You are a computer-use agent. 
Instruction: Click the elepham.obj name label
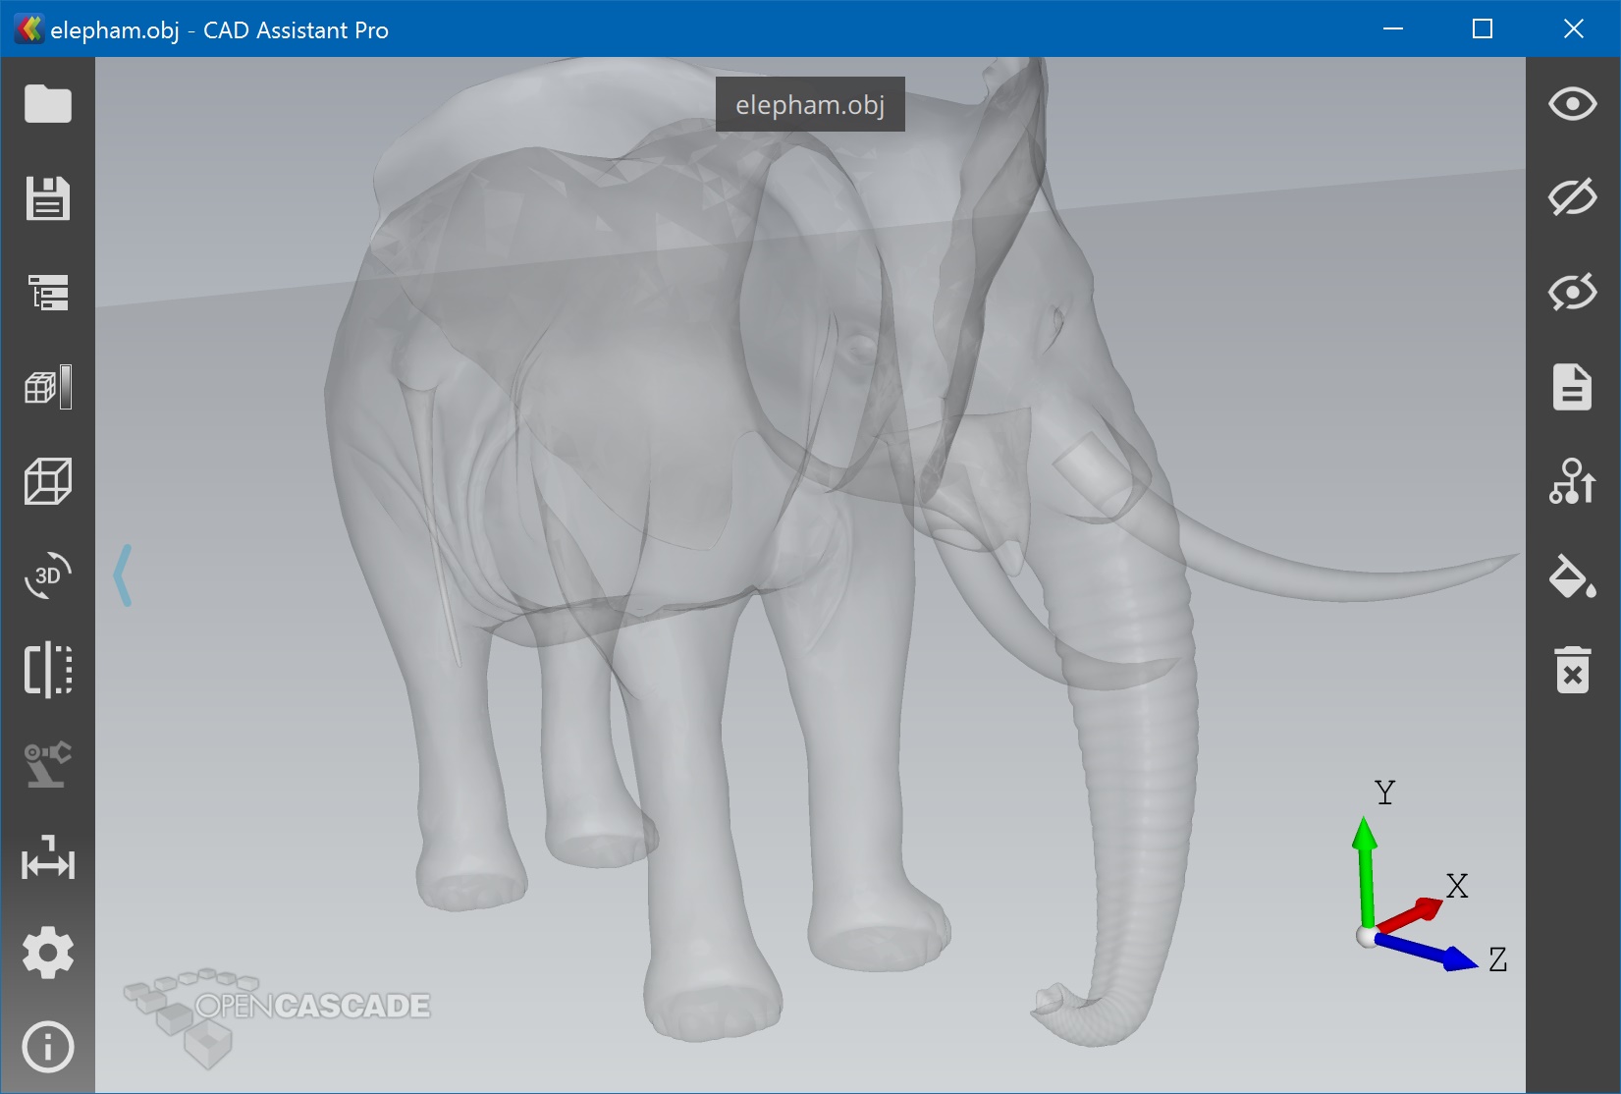[x=810, y=104]
